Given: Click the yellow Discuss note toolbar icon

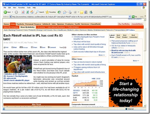Looking at the screenshot, I should pos(82,12).
